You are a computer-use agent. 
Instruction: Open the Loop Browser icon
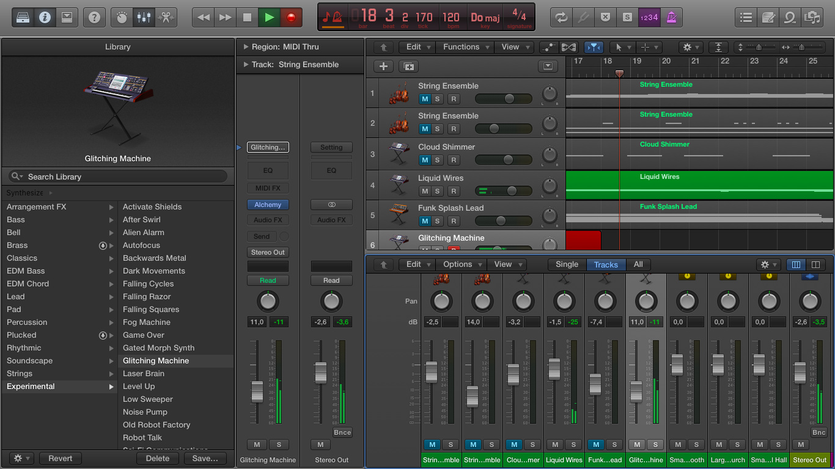pos(790,17)
